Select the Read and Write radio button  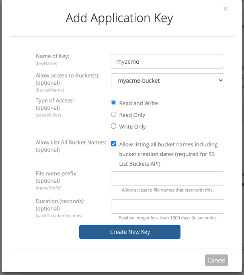(x=114, y=103)
